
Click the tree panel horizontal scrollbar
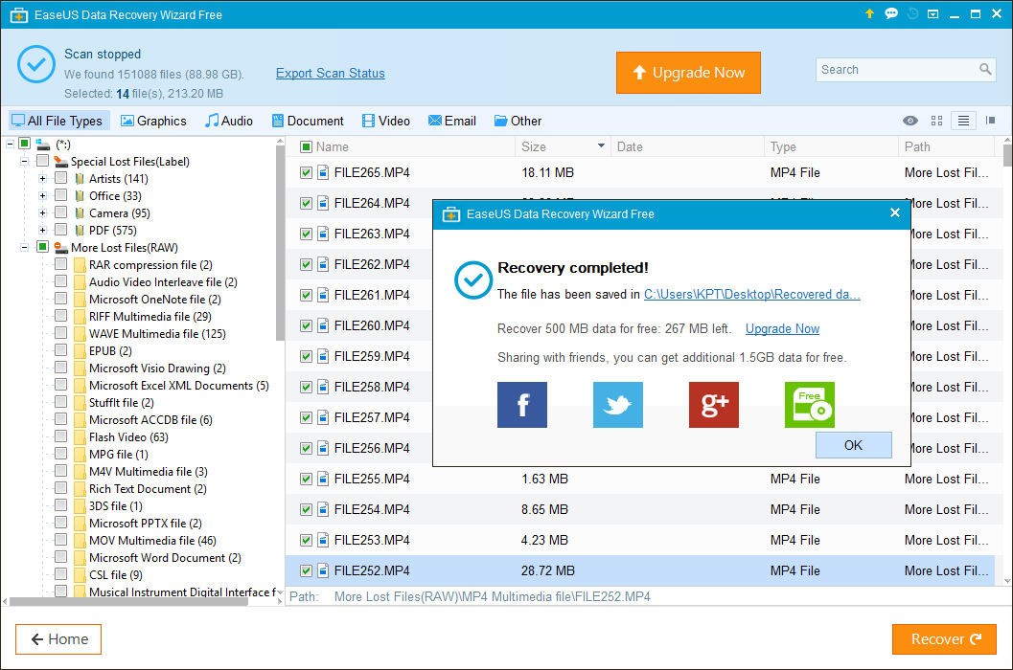click(129, 602)
